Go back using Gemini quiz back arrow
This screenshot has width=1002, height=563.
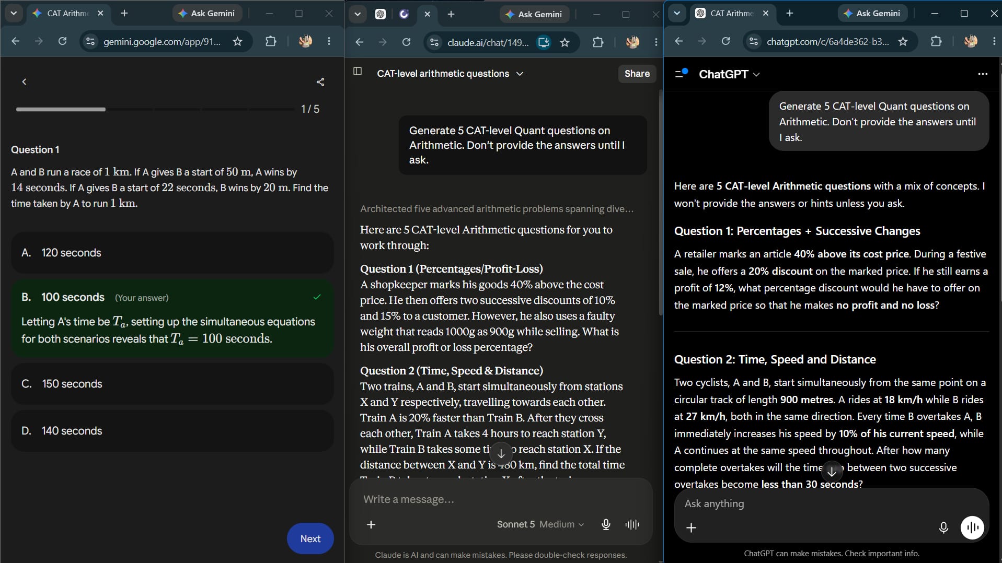(24, 82)
